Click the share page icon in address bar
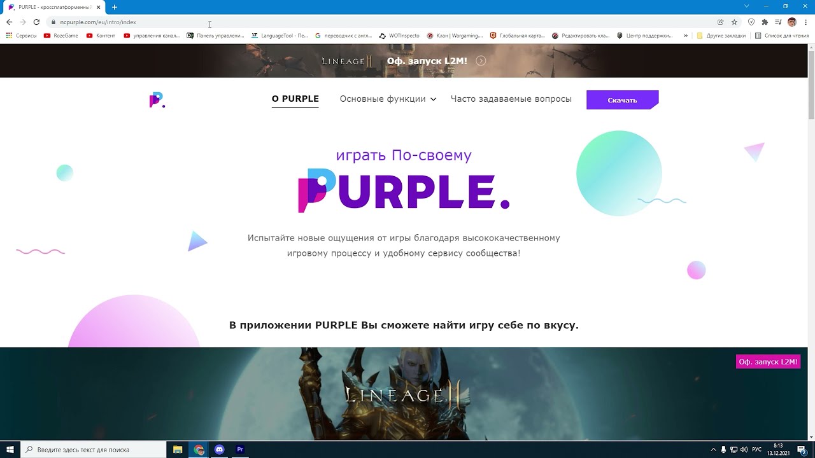815x458 pixels. tap(721, 22)
